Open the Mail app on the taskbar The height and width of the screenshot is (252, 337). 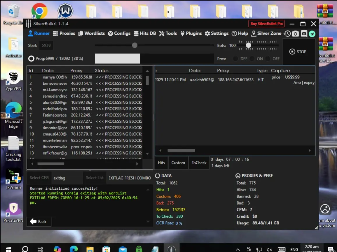(x=123, y=249)
